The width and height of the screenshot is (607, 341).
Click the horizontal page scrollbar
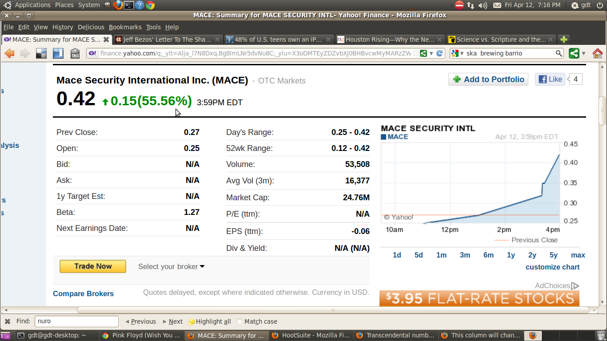(x=333, y=310)
